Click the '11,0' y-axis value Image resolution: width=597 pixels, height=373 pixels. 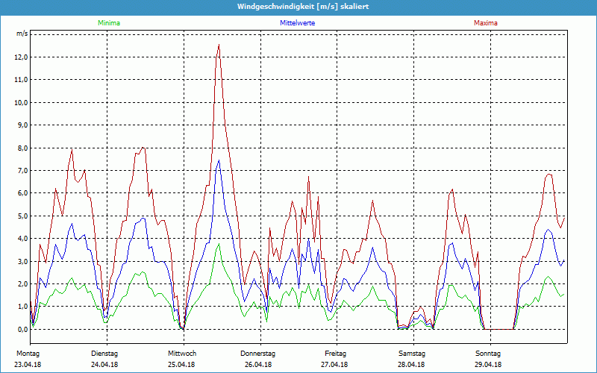point(22,80)
